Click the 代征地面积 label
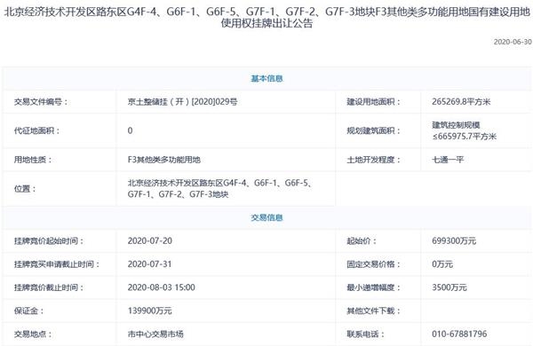The image size is (533, 346). click(36, 130)
